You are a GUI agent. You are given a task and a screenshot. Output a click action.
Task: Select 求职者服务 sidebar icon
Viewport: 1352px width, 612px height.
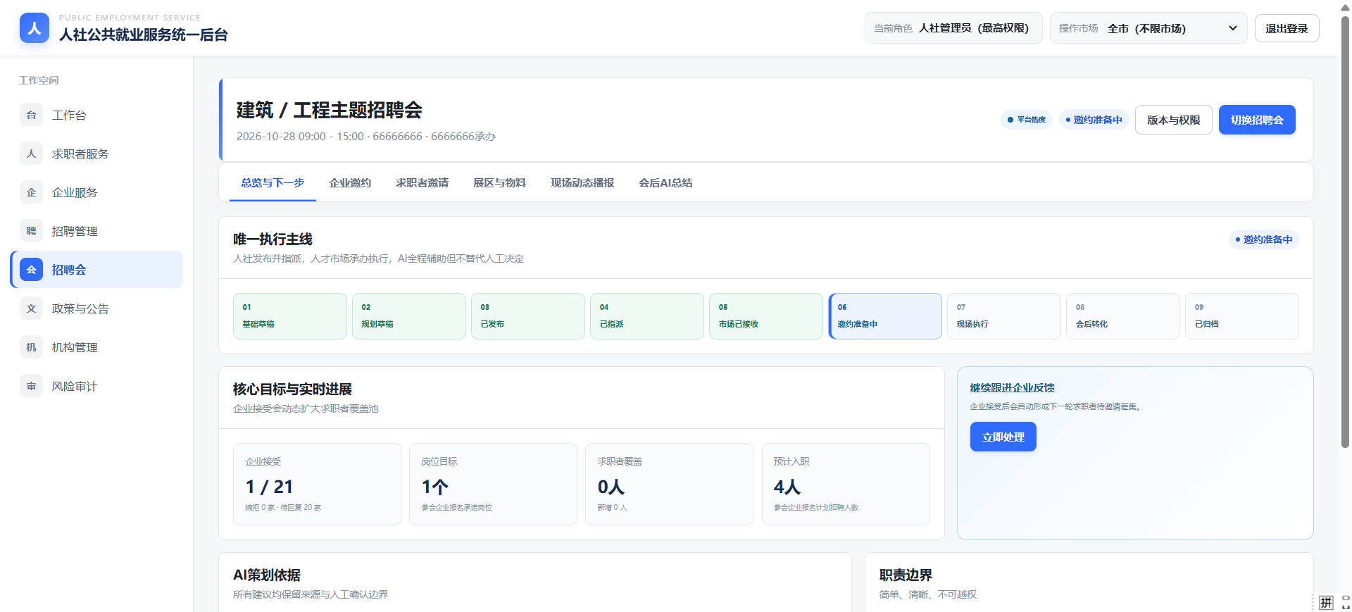(31, 154)
